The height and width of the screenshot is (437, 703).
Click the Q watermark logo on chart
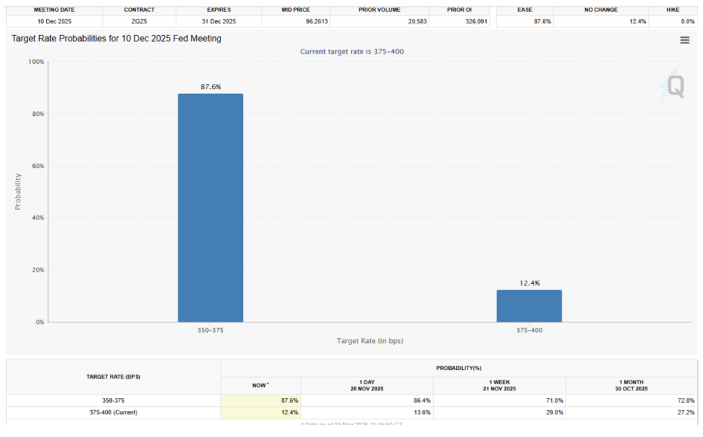click(674, 86)
